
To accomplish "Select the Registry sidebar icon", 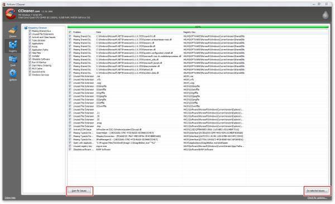I will pyautogui.click(x=13, y=46).
